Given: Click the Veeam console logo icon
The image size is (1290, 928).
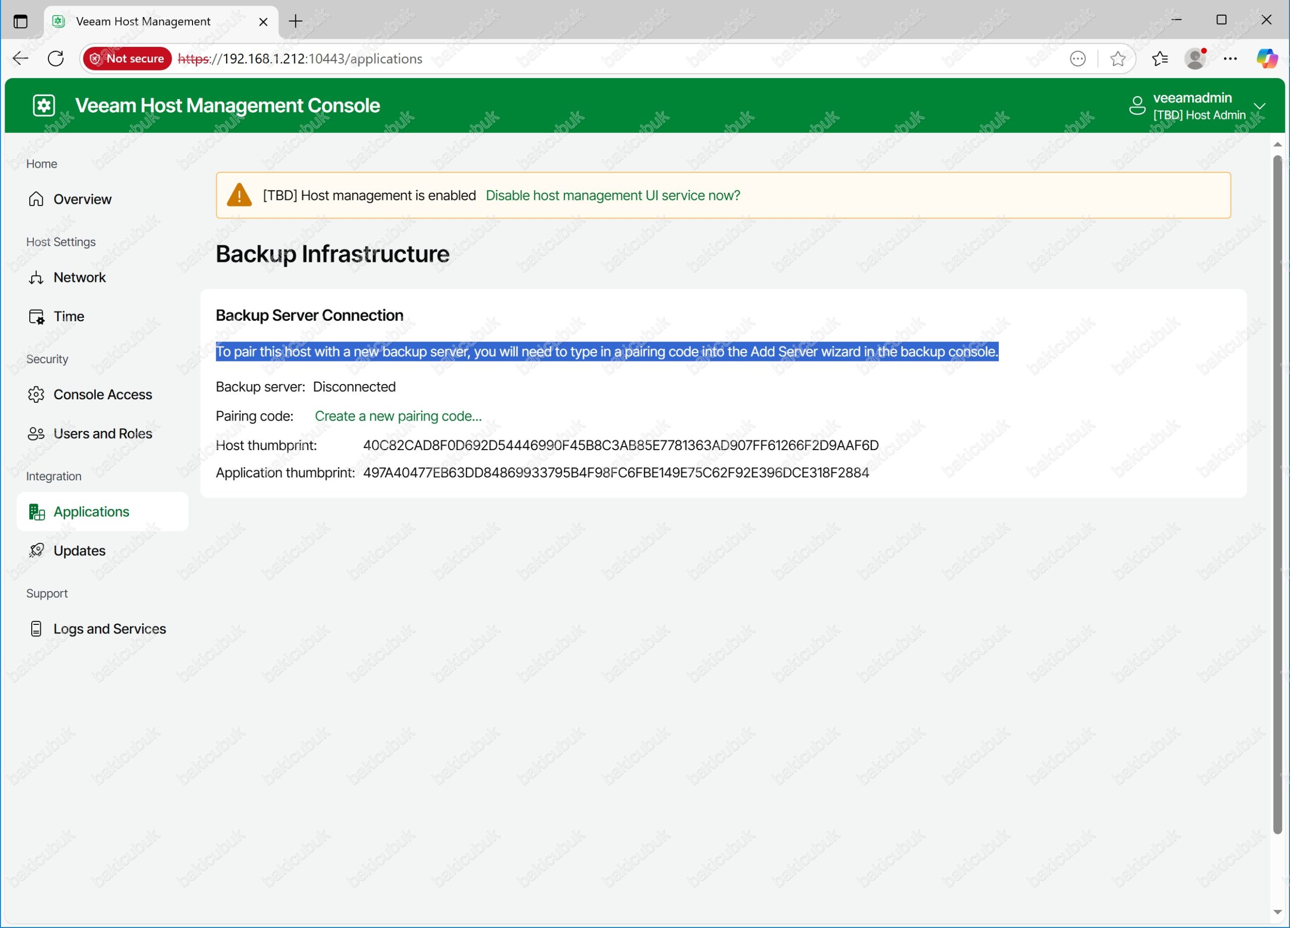Looking at the screenshot, I should [44, 105].
